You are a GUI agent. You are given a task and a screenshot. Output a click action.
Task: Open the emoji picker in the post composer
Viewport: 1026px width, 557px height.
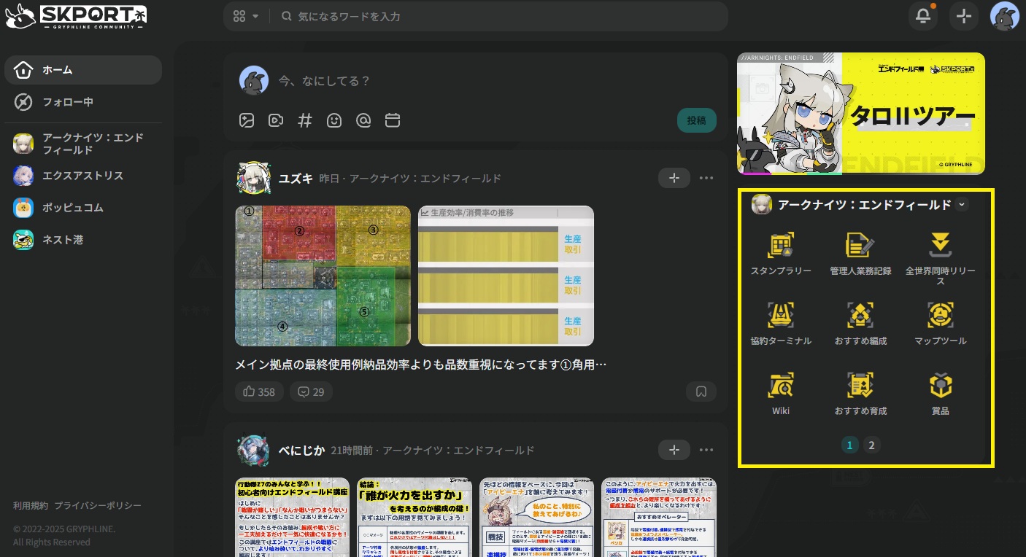[334, 120]
